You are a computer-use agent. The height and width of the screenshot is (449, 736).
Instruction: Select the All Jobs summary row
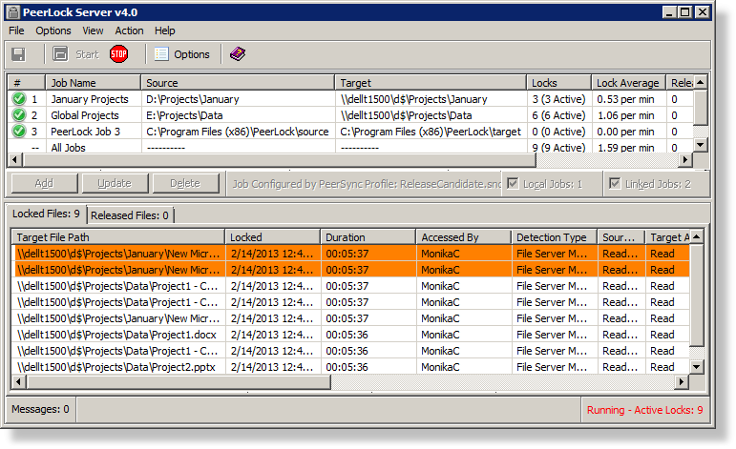click(350, 147)
